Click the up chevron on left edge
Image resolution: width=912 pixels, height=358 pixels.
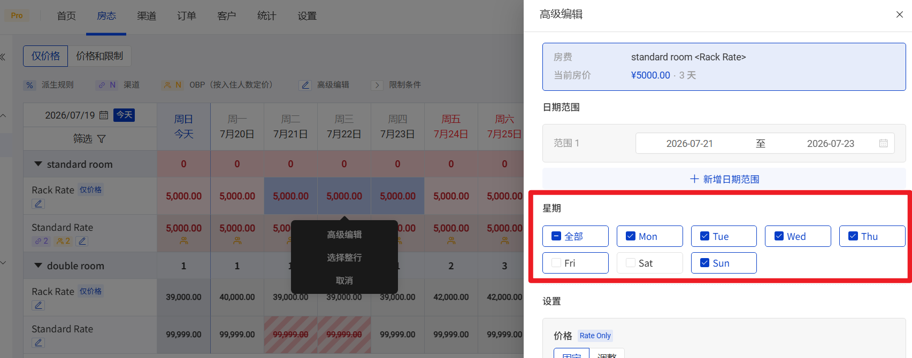[3, 115]
